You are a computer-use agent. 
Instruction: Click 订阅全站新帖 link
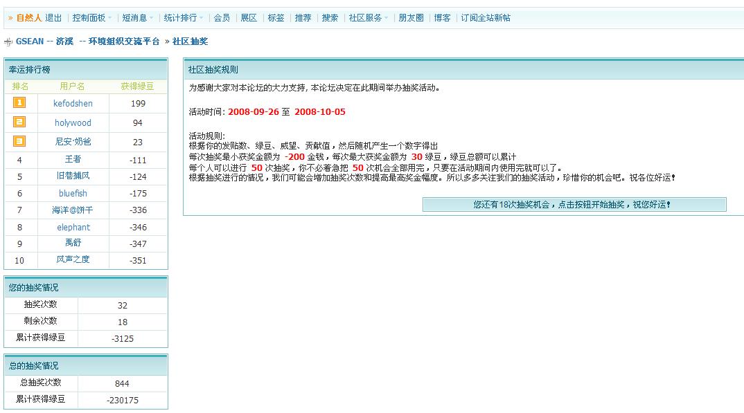pos(486,18)
